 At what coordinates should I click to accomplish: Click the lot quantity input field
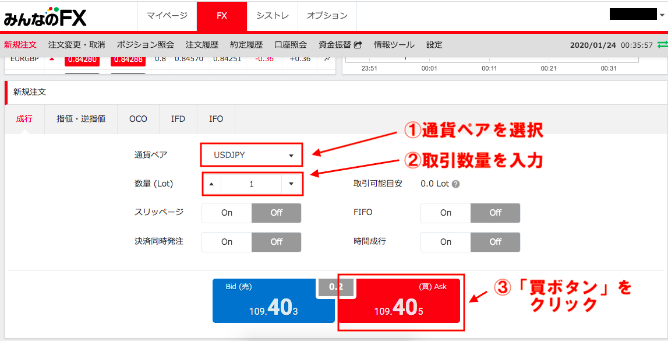250,184
